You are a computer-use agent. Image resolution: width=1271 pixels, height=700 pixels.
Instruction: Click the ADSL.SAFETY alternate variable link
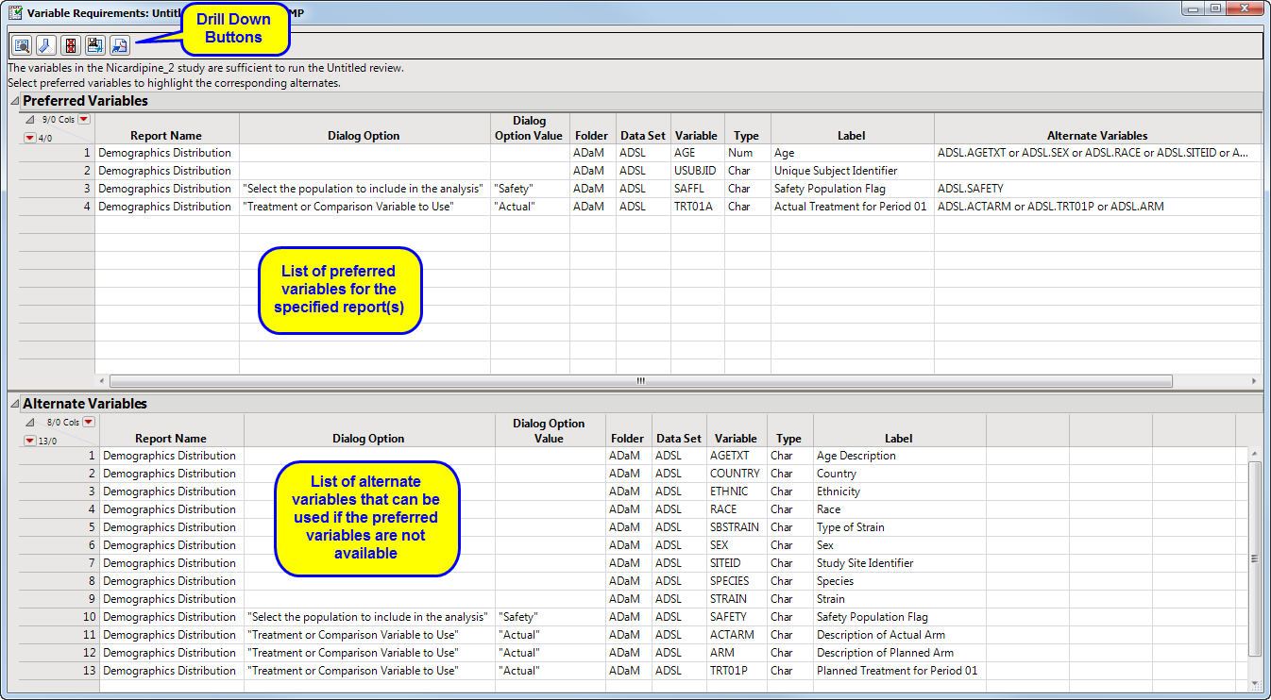pyautogui.click(x=970, y=188)
